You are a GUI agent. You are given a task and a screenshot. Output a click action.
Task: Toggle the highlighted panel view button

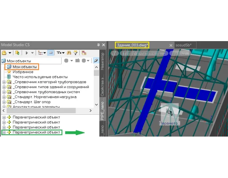(x=50, y=53)
